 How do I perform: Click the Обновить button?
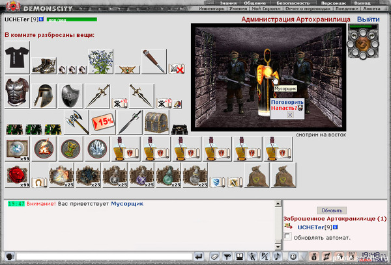pos(332,210)
